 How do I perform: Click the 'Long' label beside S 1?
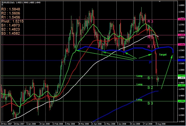[139, 76]
